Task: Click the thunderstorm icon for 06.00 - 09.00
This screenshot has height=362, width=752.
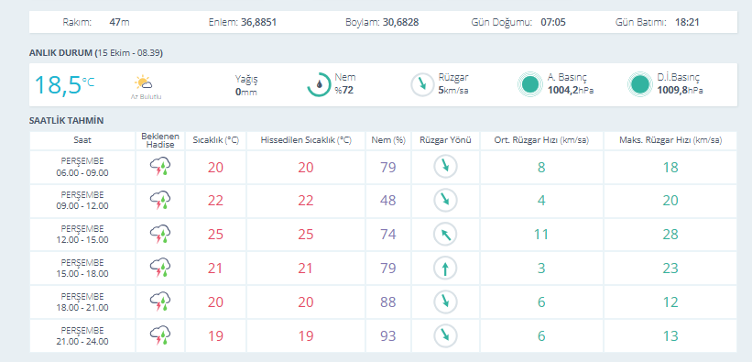Action: [x=160, y=167]
